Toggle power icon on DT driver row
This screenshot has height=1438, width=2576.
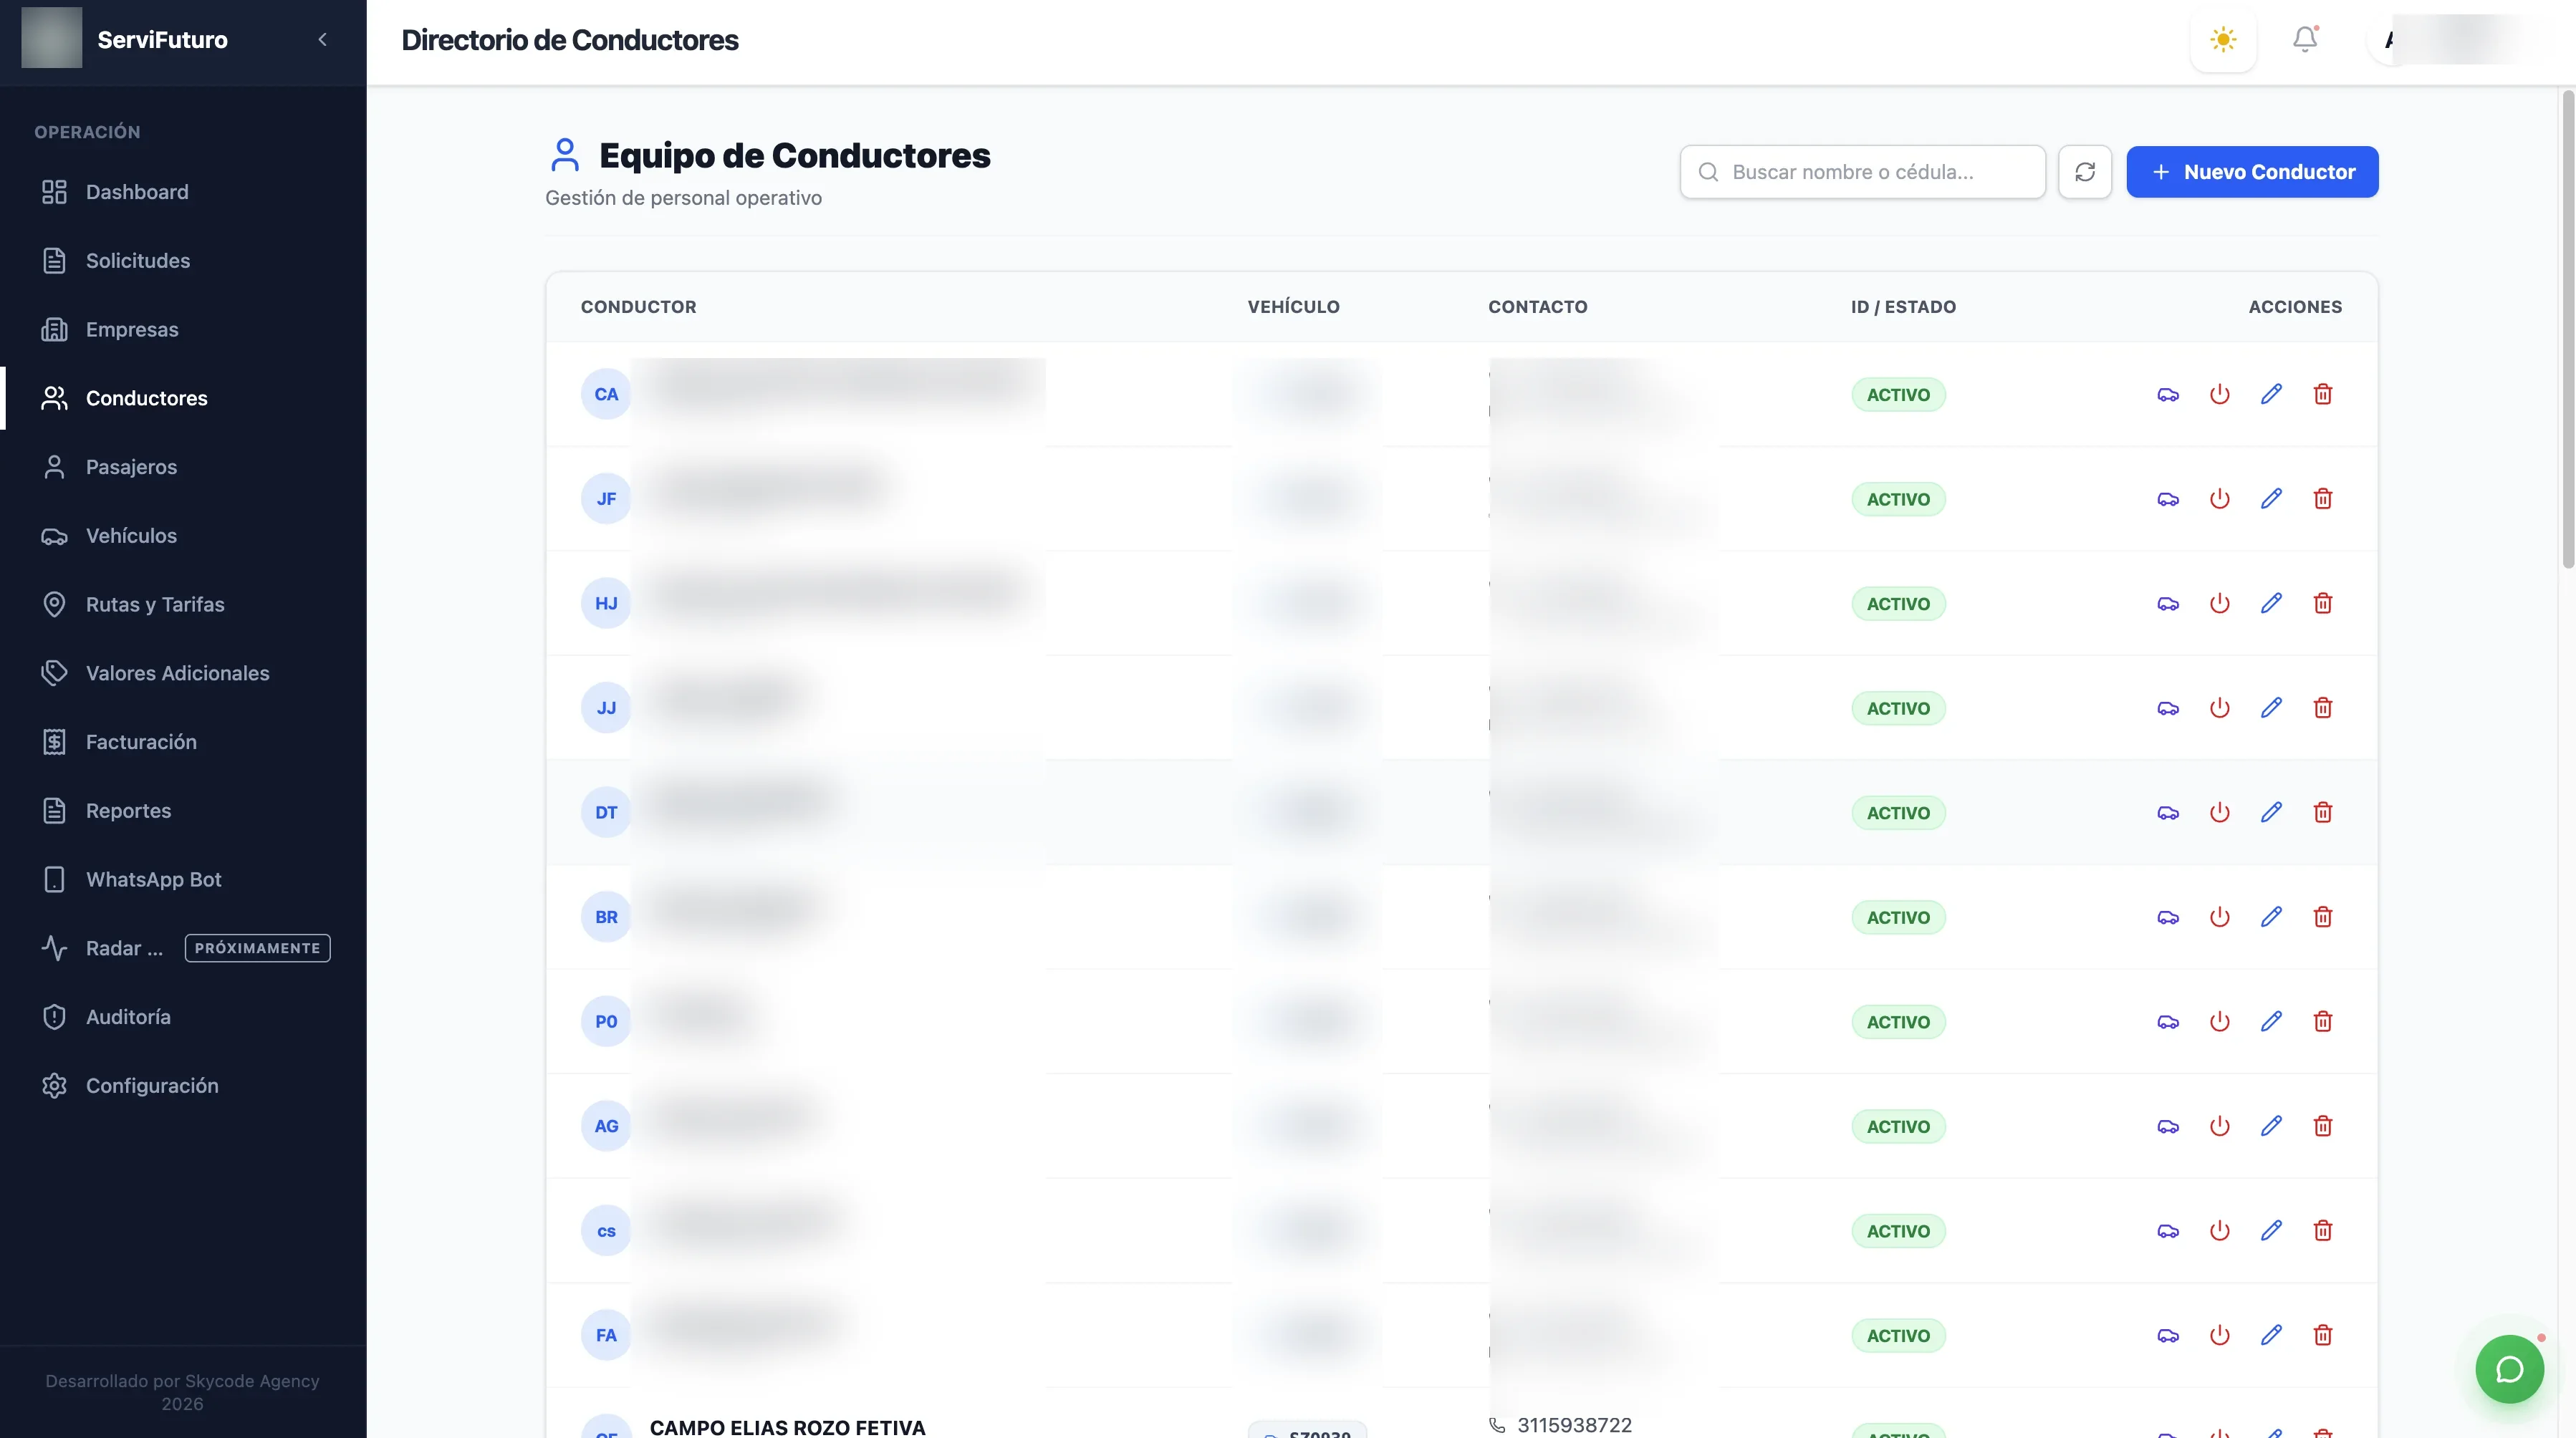coord(2220,812)
